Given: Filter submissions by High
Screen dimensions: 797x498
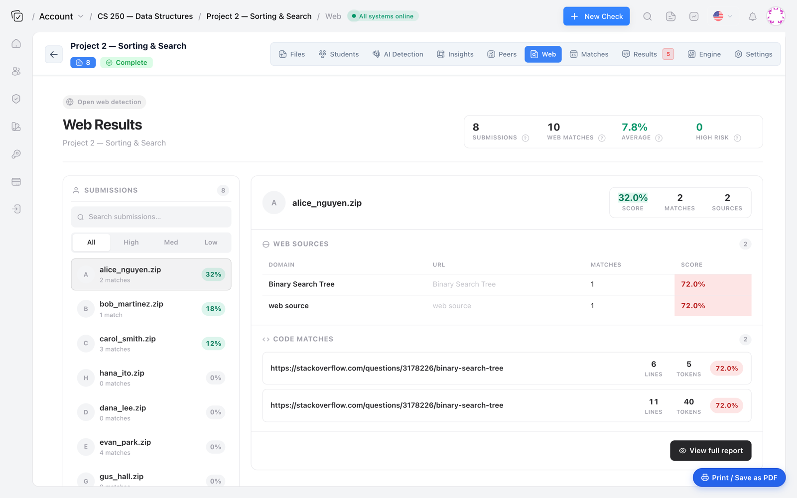Looking at the screenshot, I should [131, 243].
